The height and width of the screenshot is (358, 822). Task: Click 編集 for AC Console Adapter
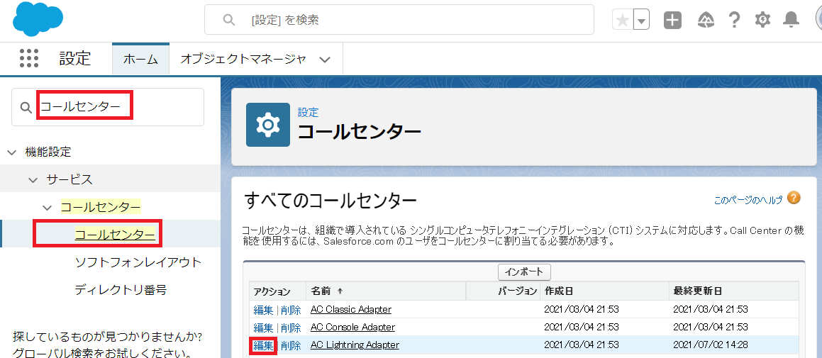(263, 327)
